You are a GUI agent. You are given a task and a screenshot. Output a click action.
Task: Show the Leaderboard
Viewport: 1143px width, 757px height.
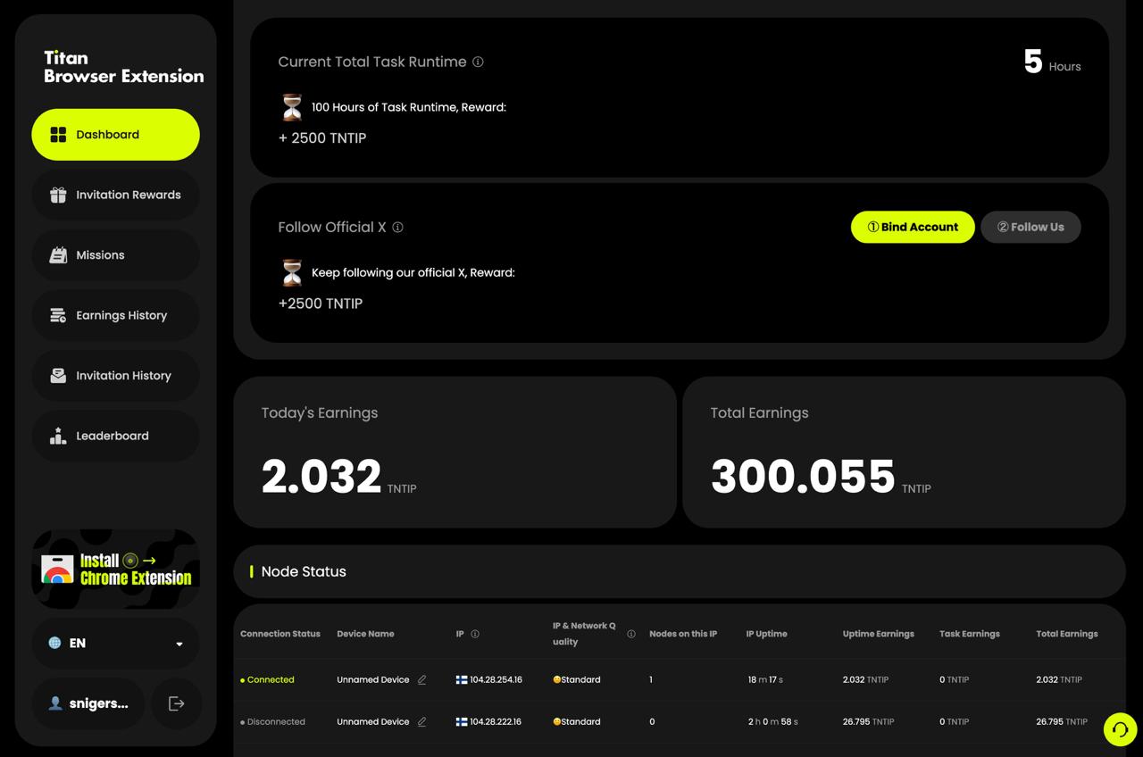[x=115, y=436]
